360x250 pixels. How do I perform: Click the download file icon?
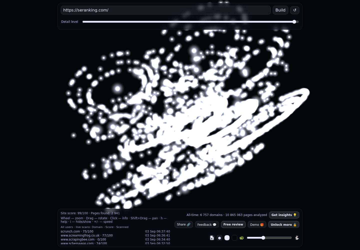coord(212,238)
